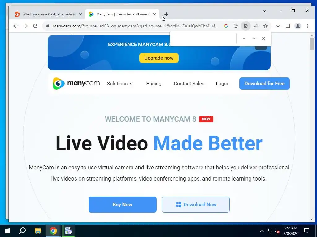Open Contact Sales link

coord(189,83)
